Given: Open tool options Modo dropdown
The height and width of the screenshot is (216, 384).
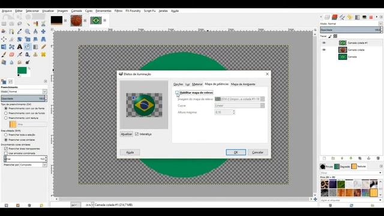Looking at the screenshot, I should [x=28, y=92].
